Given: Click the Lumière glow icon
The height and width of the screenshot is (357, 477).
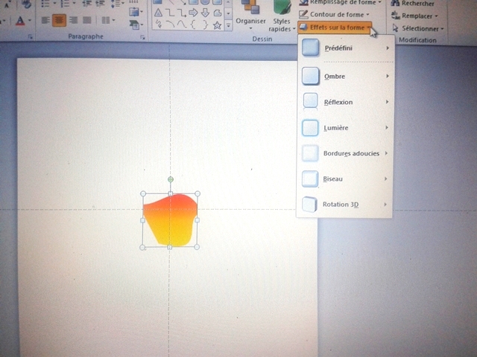Looking at the screenshot, I should point(311,128).
